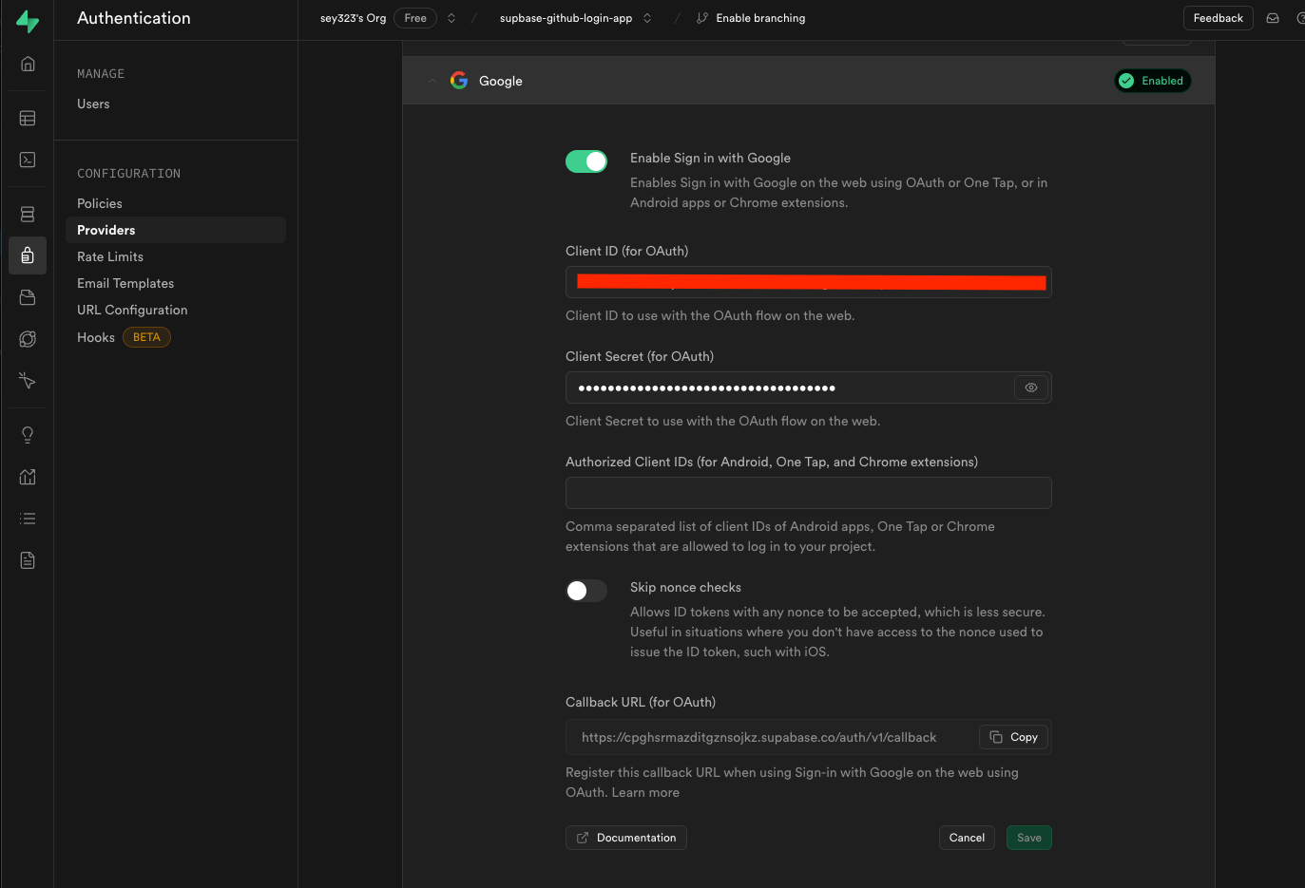
Task: Open the Storage sidebar icon
Action: tap(28, 297)
